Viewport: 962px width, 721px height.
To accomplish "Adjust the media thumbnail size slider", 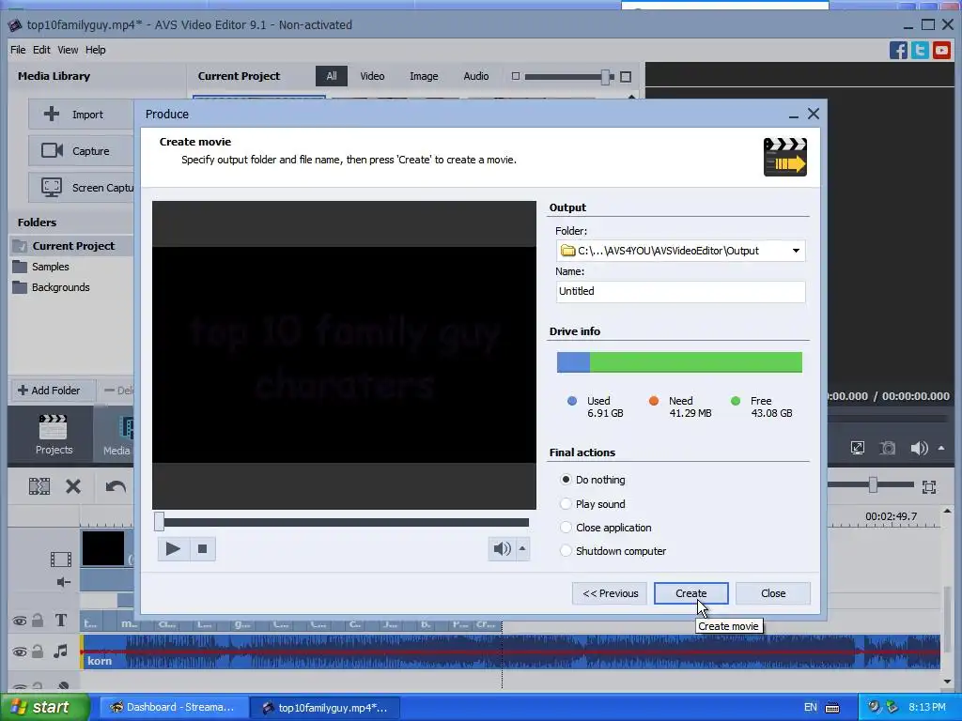I will point(606,77).
